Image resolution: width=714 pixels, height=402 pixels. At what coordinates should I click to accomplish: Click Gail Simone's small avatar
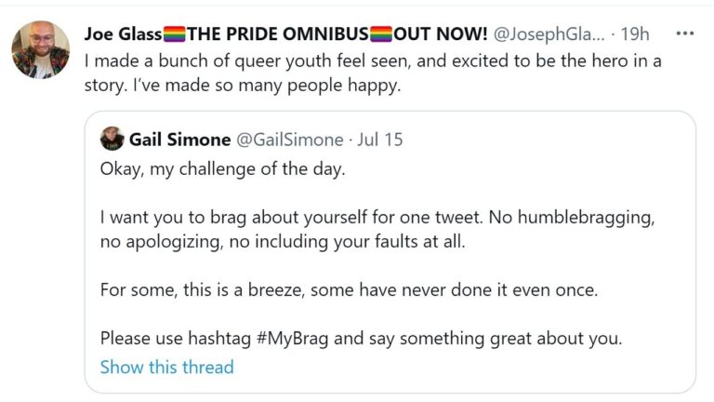point(113,140)
